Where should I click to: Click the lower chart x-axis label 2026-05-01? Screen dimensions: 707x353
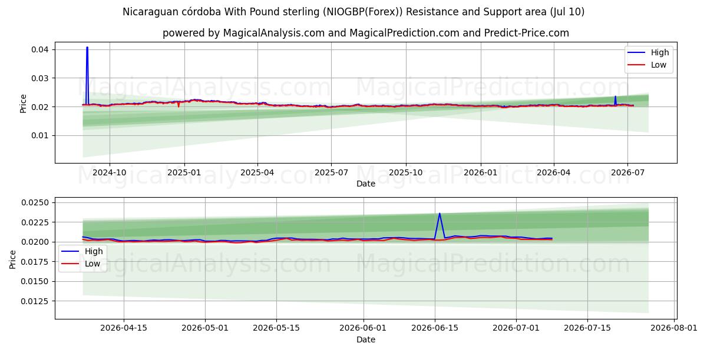click(206, 328)
